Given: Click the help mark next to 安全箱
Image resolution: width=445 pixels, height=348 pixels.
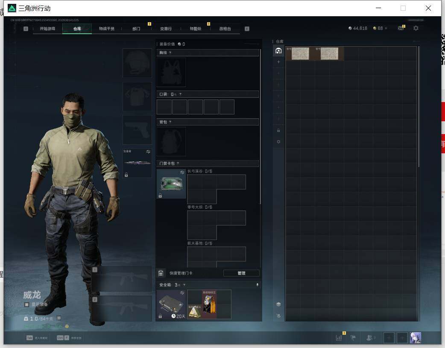Looking at the screenshot, I should coord(184,285).
